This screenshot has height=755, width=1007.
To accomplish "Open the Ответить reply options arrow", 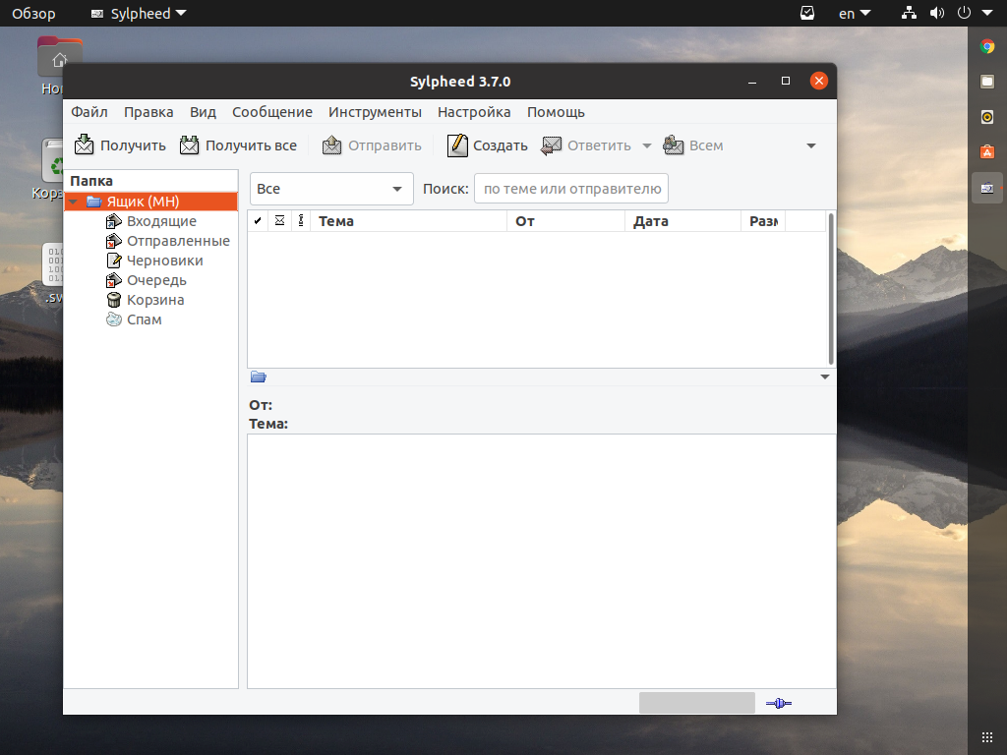I will pos(647,145).
